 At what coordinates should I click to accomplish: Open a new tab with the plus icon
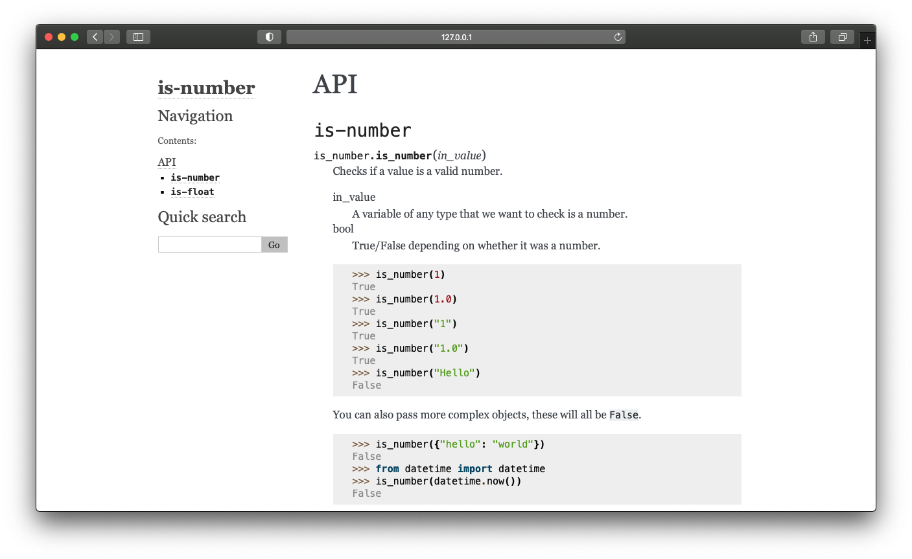point(867,40)
